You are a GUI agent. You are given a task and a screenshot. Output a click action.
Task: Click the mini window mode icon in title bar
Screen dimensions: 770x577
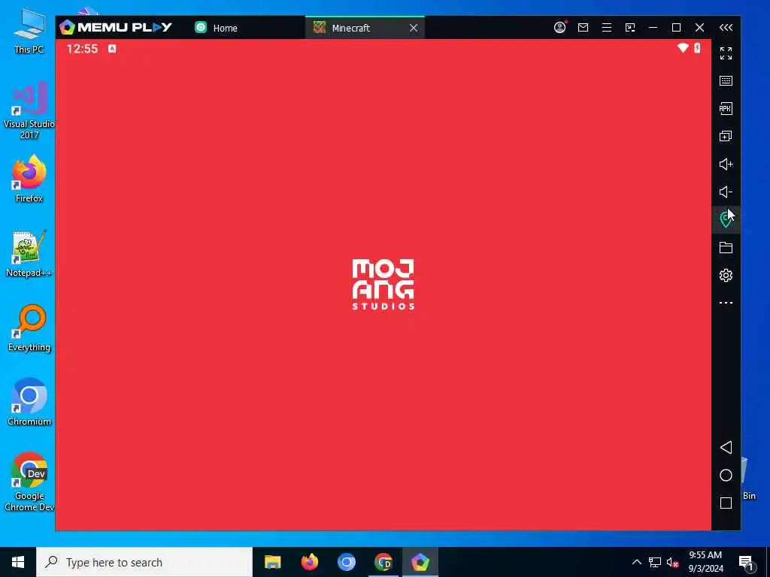630,28
